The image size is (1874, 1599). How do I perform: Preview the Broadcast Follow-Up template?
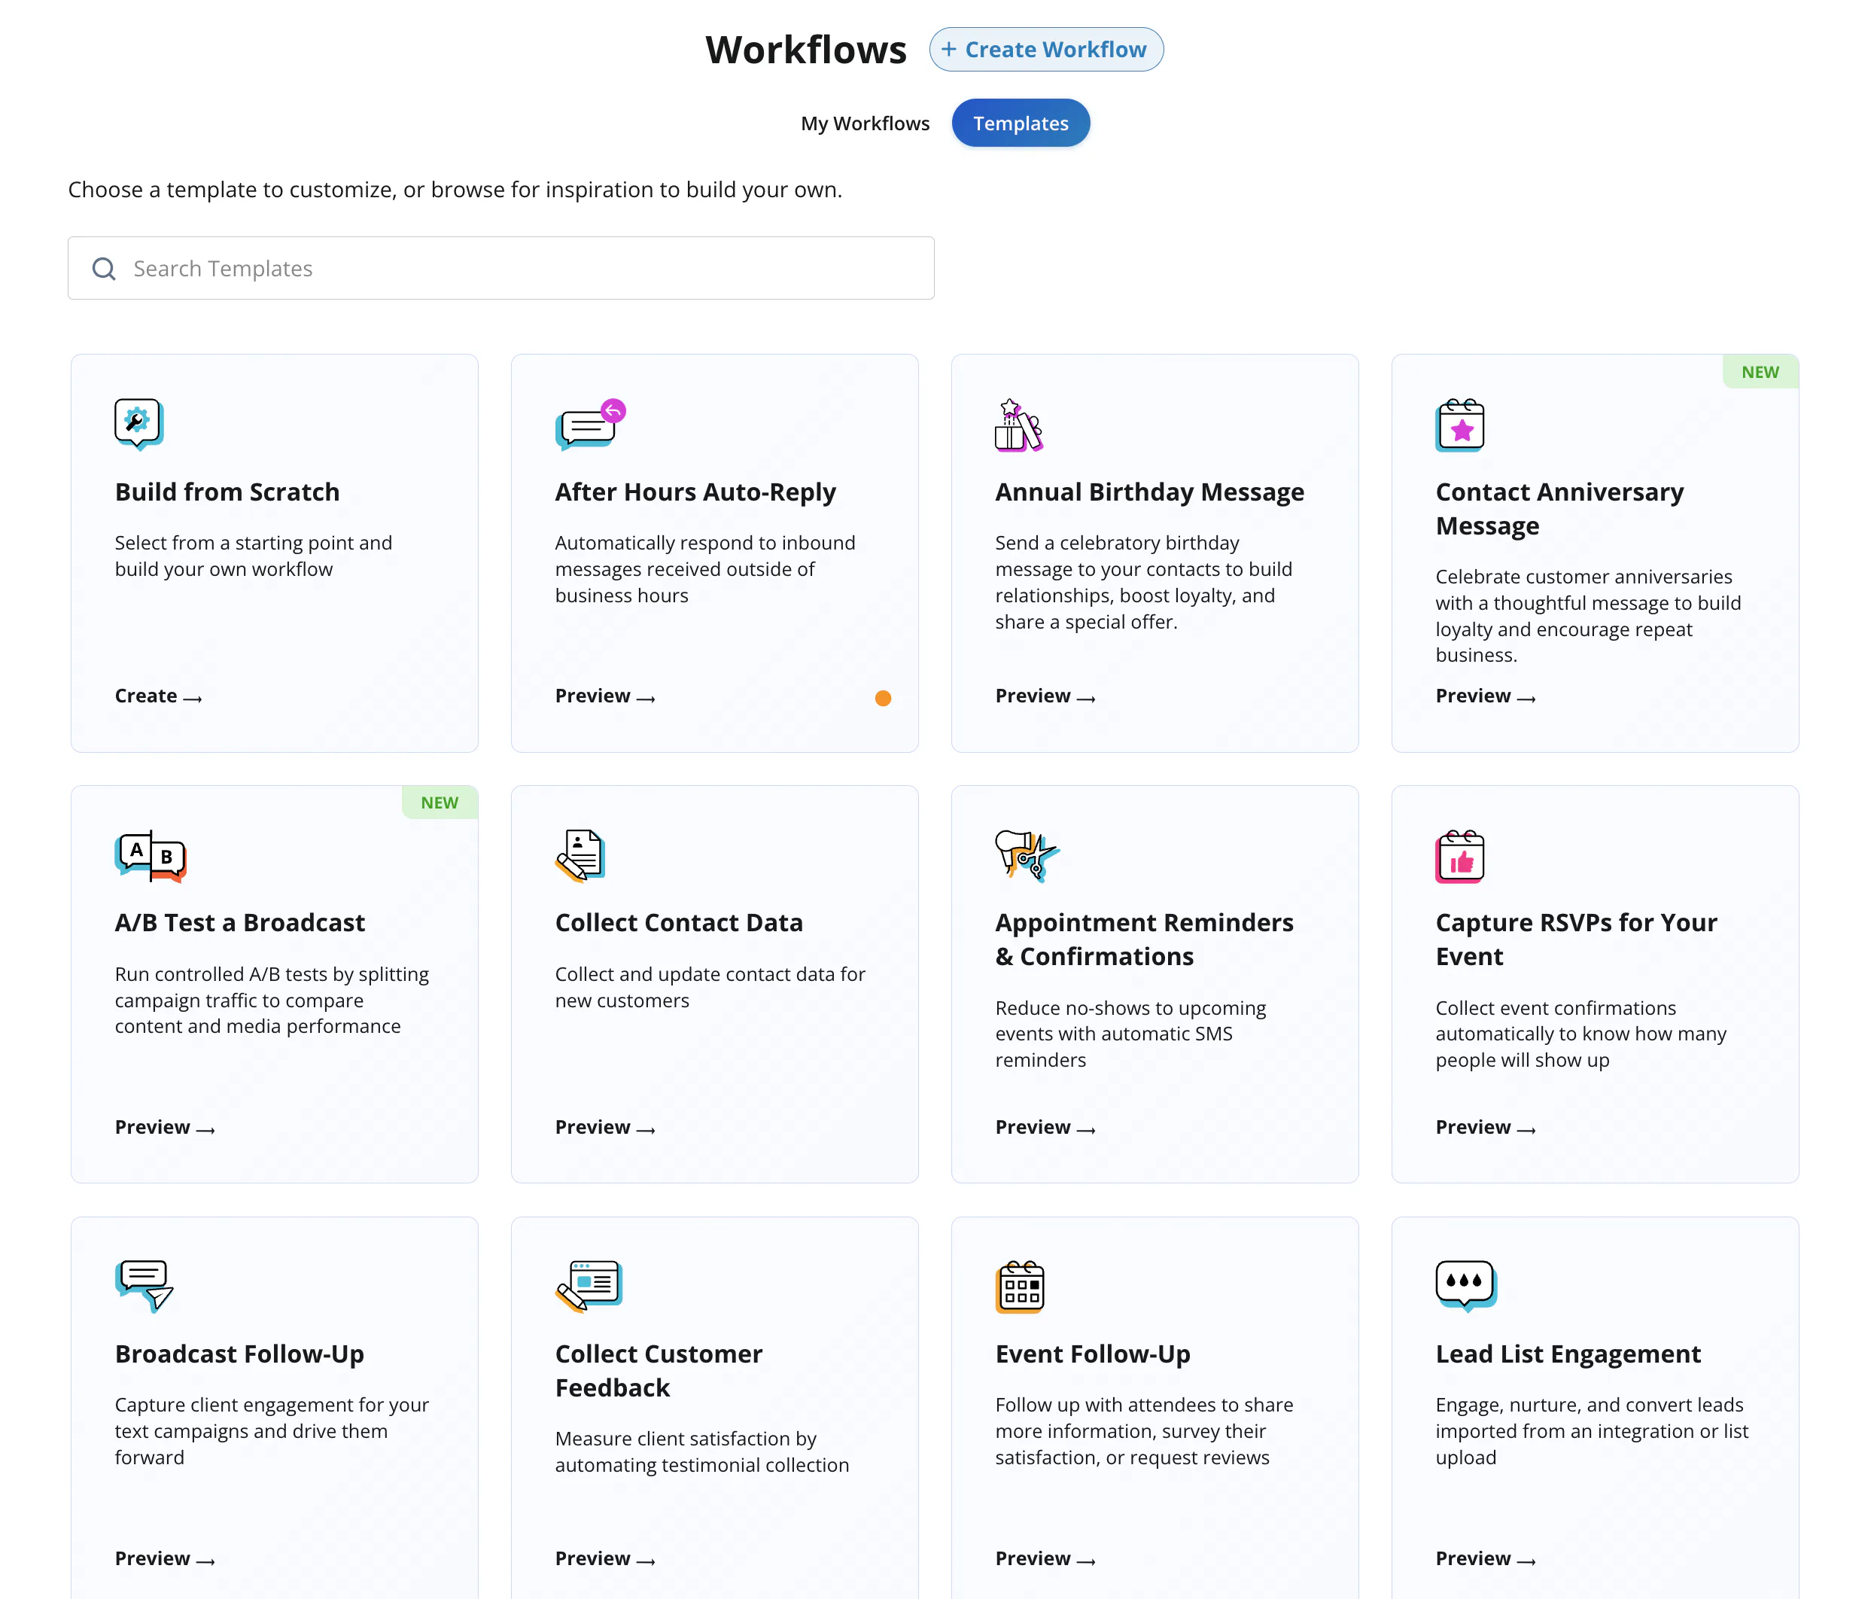tap(165, 1559)
